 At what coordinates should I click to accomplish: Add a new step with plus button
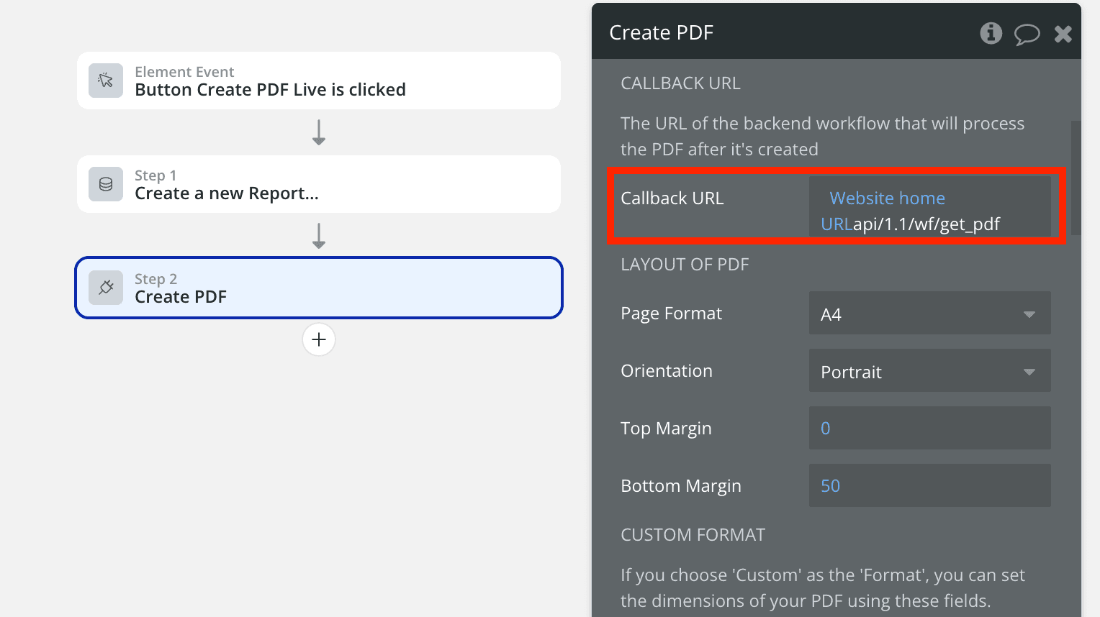(x=319, y=339)
